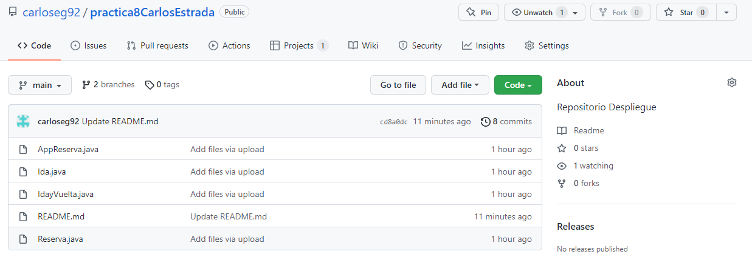The image size is (752, 257).
Task: Open the IdayVuelta.java file
Action: tap(66, 194)
